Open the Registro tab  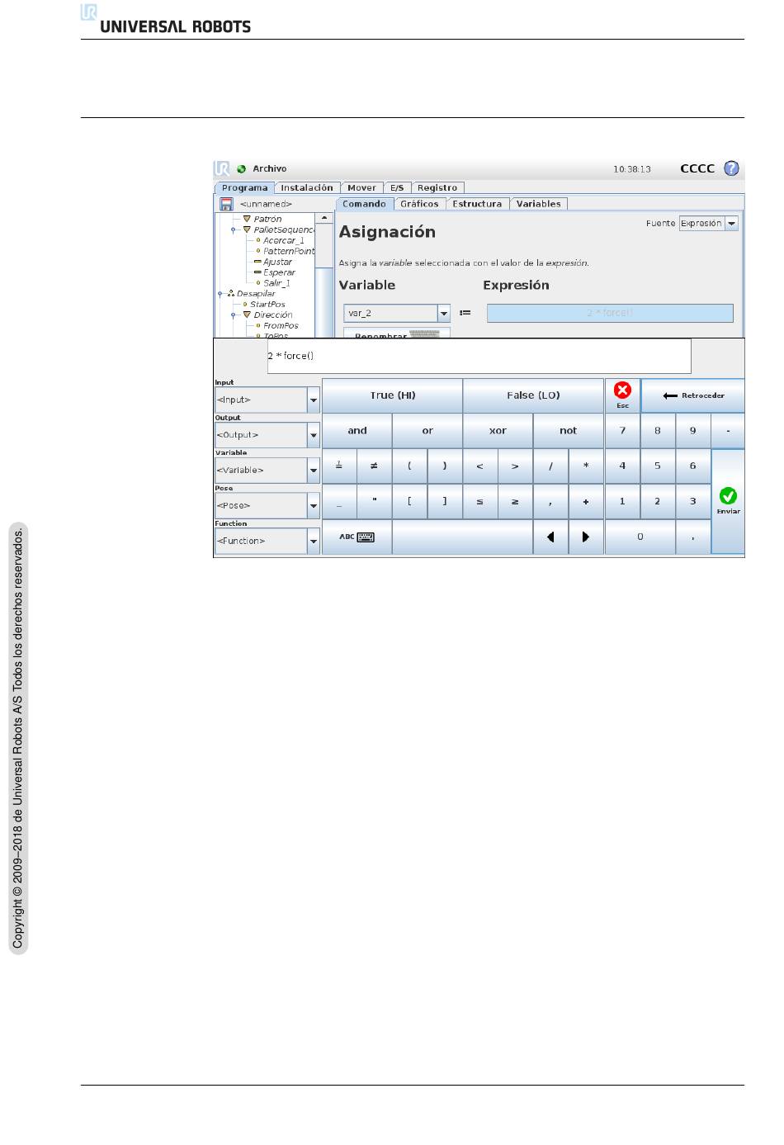tap(437, 188)
